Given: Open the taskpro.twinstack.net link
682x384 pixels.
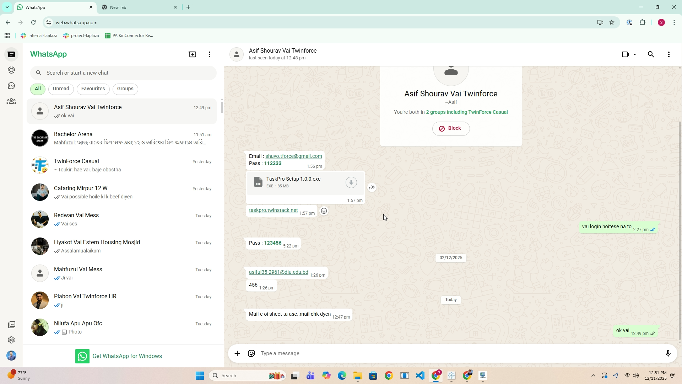Looking at the screenshot, I should (273, 210).
